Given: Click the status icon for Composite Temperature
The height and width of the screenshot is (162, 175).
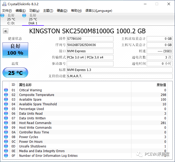Looking at the screenshot, I should point(6,95).
